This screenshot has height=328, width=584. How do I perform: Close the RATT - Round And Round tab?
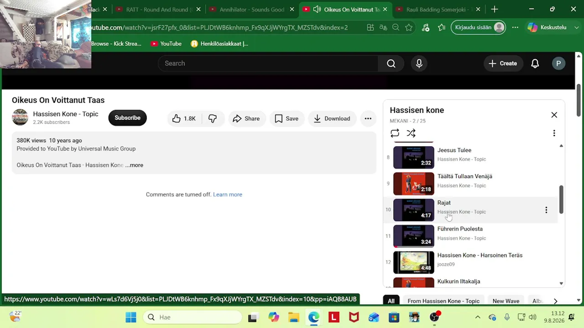[198, 9]
